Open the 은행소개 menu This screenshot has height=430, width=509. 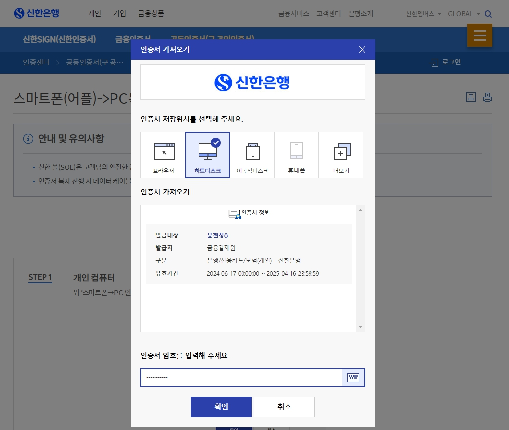(x=361, y=13)
